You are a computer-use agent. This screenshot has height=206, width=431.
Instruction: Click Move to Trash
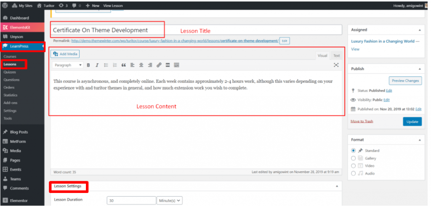[x=362, y=121]
